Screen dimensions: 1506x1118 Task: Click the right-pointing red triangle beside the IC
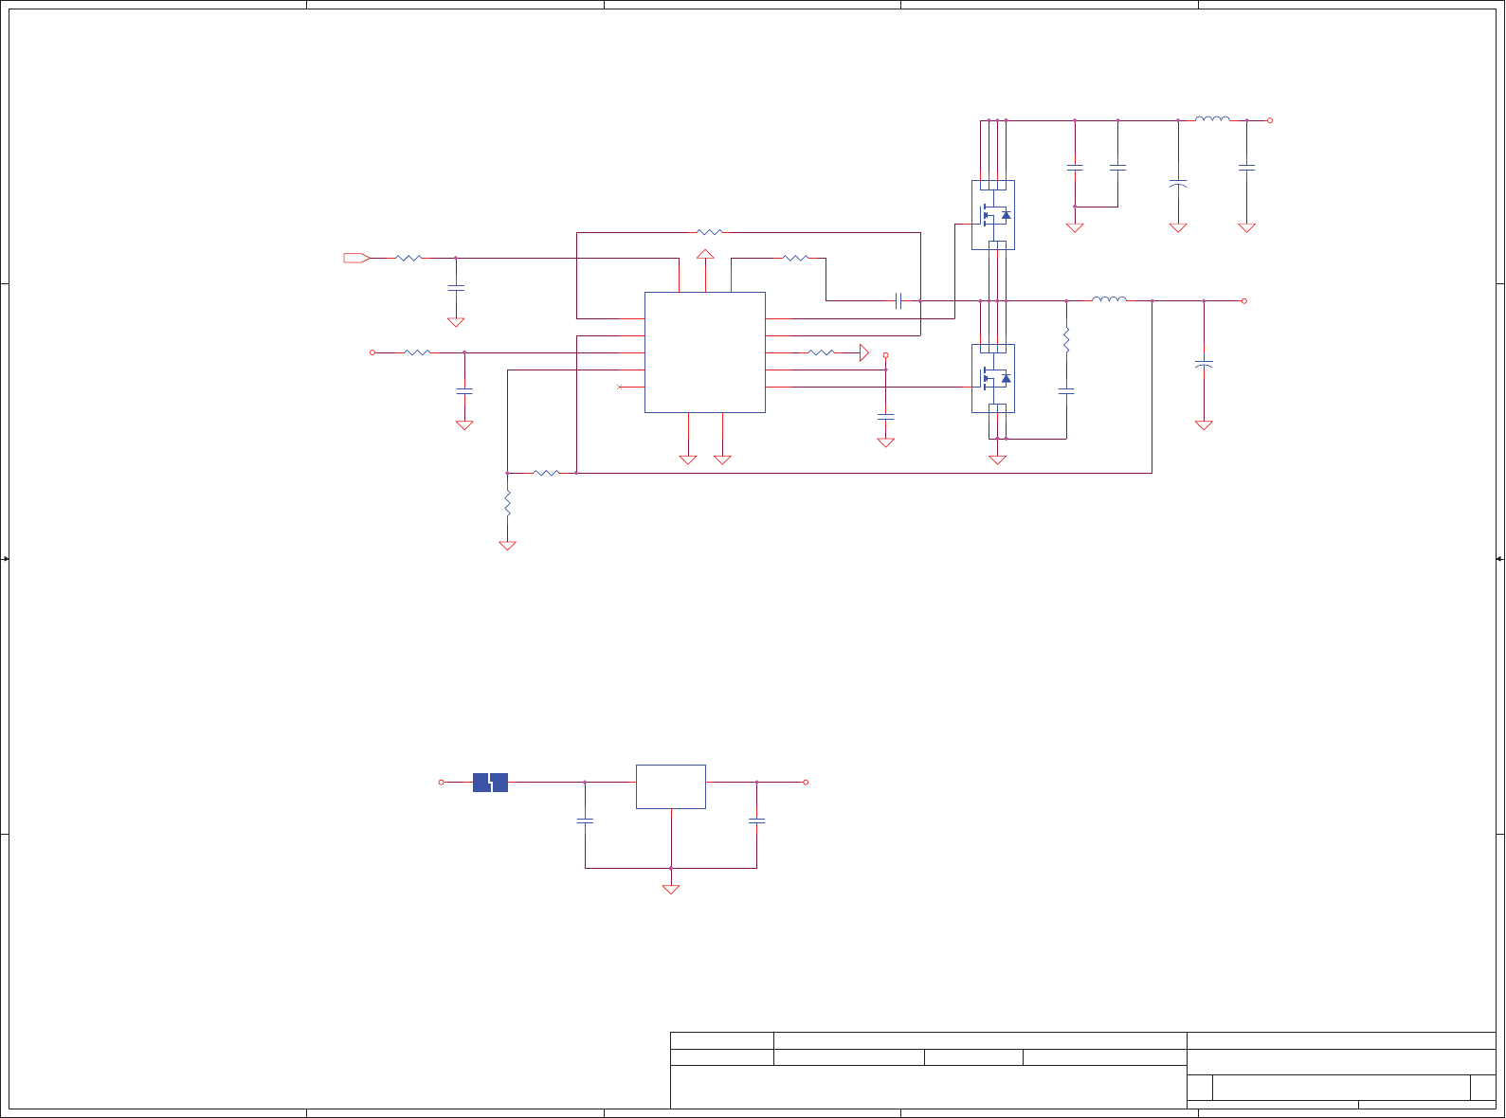coord(864,352)
